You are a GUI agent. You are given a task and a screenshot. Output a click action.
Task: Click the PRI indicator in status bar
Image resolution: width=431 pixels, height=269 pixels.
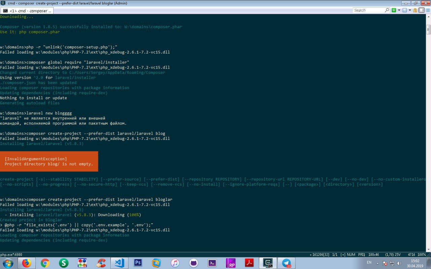(362, 255)
